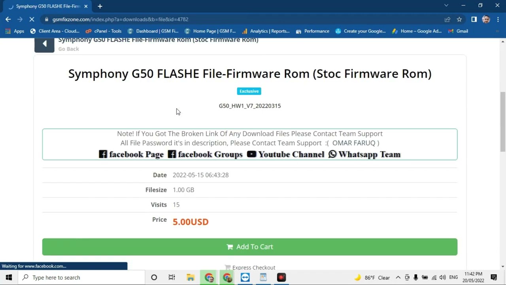The image size is (506, 285).
Task: Open the Apps bookmark
Action: click(15, 31)
